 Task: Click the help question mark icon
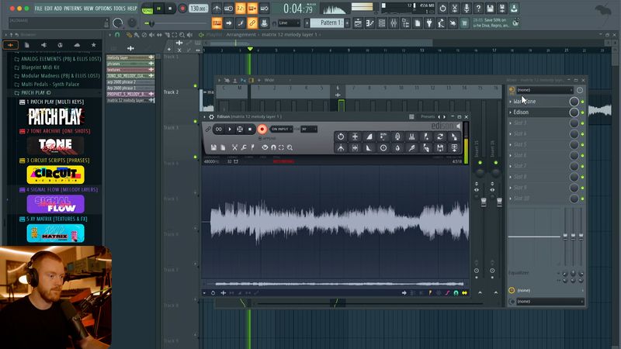point(478,9)
